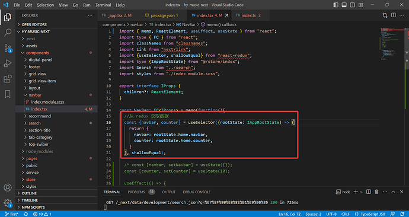Expand the OUTLINE section
Viewport: 409px width, 217px height.
(x=56, y=193)
